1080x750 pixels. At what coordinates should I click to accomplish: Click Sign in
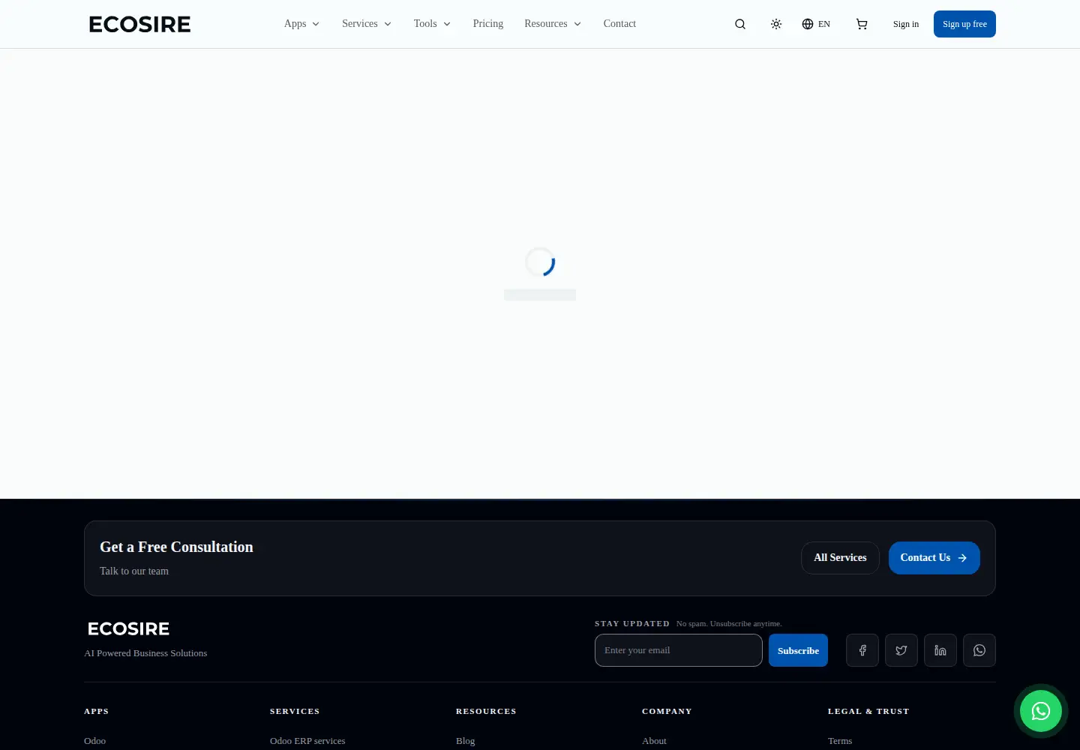click(906, 24)
